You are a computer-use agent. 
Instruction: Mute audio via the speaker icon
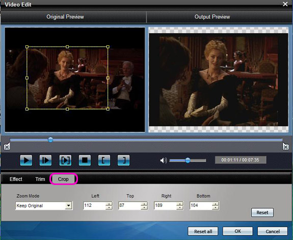[164, 161]
